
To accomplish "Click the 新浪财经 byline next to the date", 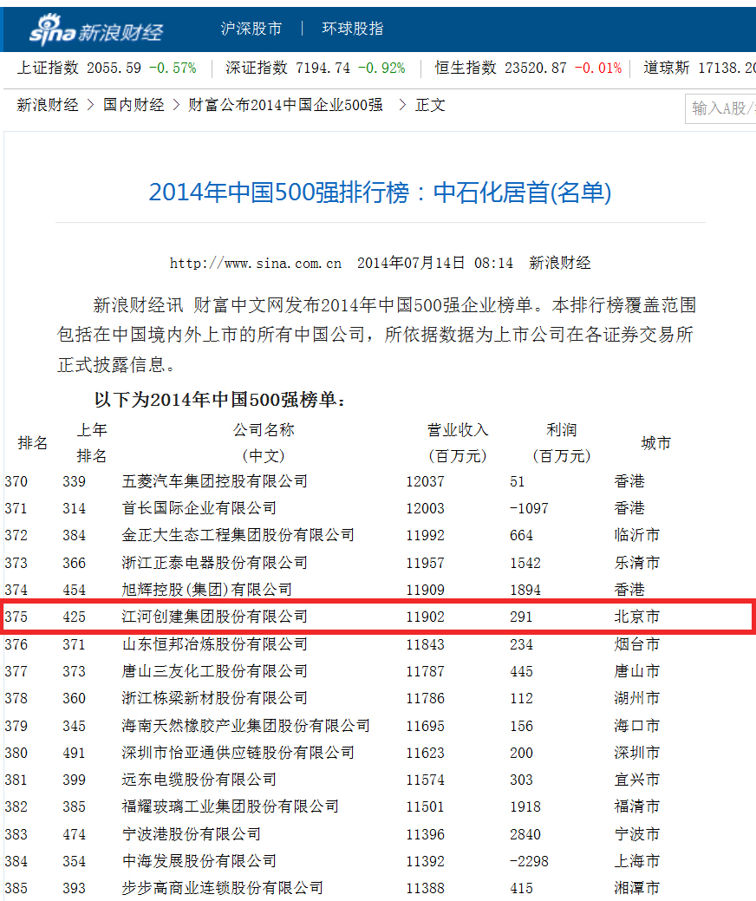I will (560, 262).
